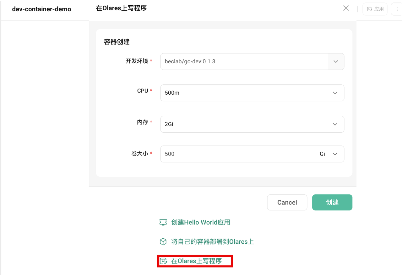Click the CPU field label

(143, 91)
